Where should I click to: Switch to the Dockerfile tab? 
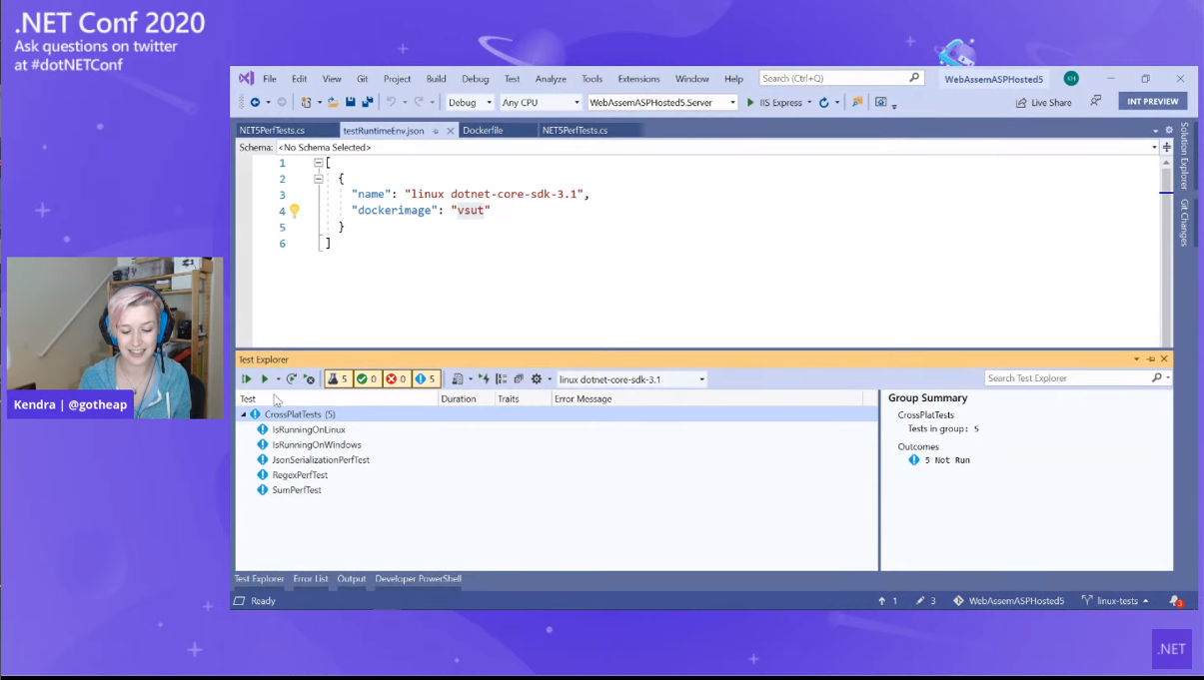tap(483, 131)
